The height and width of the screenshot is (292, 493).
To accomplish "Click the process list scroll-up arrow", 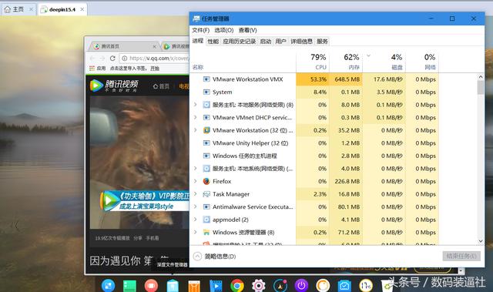I will pos(481,77).
